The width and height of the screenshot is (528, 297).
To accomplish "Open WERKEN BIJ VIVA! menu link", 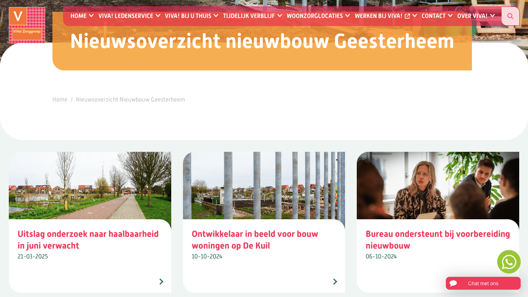I will [x=378, y=16].
